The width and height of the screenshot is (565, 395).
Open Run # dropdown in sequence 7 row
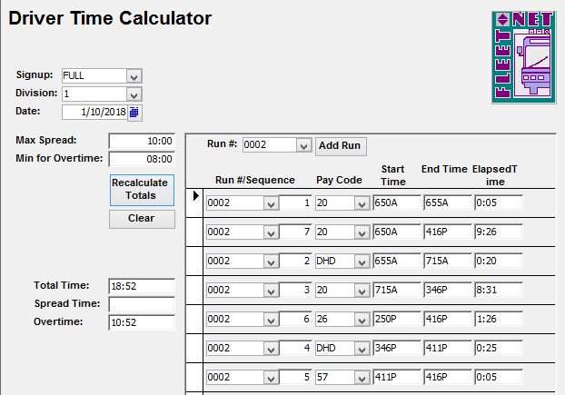[x=271, y=232]
